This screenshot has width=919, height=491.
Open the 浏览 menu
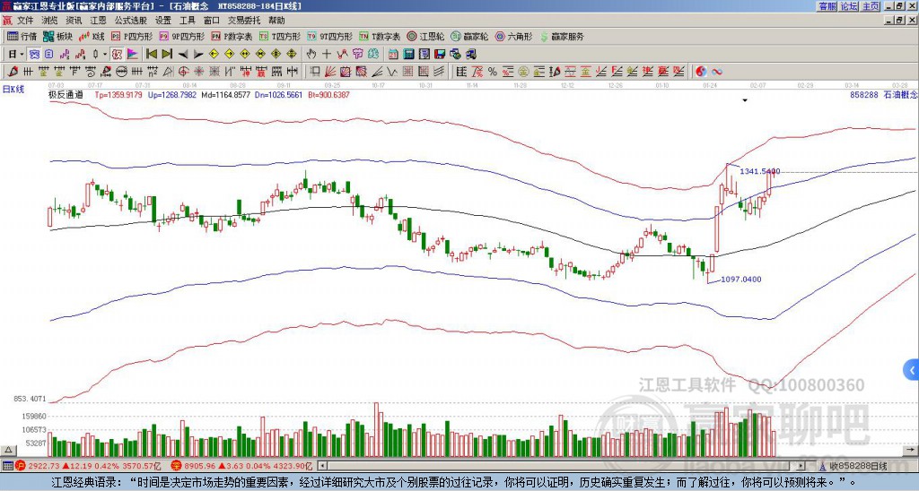tap(50, 21)
